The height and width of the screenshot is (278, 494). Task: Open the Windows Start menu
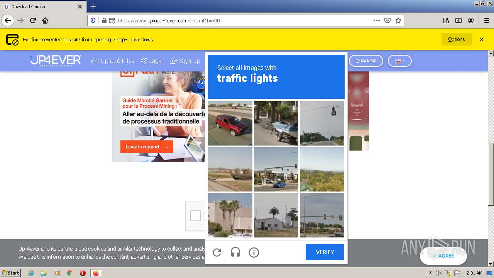[11, 273]
